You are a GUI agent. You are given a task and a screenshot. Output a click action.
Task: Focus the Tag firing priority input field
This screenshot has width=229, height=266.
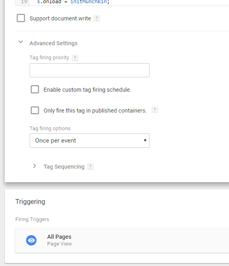(89, 71)
